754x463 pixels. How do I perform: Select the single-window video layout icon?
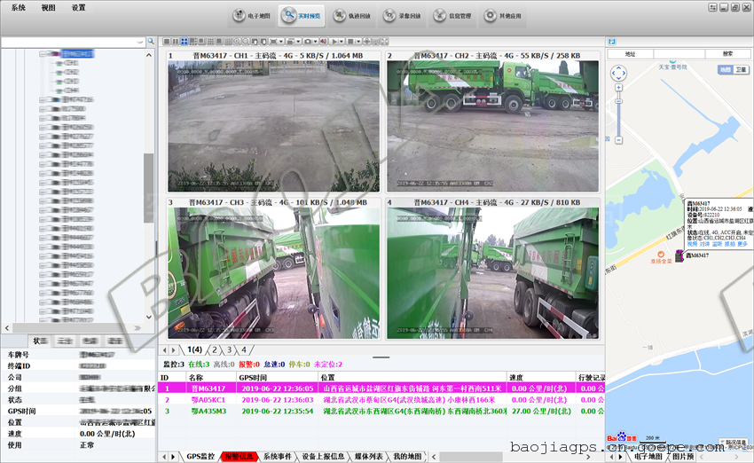[167, 42]
